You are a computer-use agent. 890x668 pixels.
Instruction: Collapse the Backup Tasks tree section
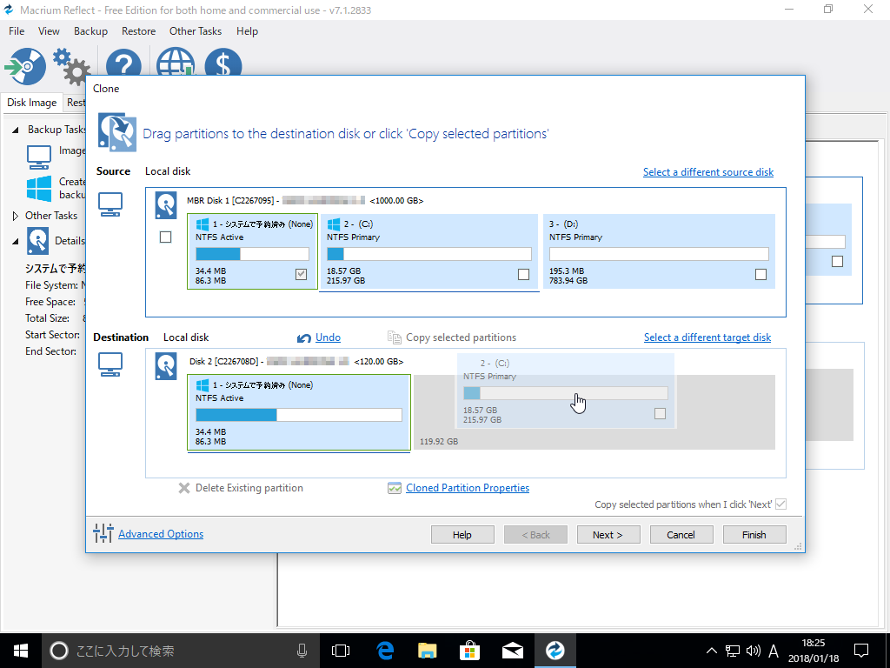click(16, 130)
